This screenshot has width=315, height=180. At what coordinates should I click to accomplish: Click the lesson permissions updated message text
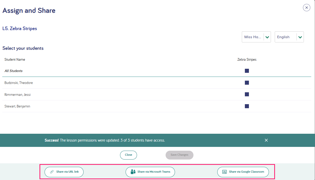[105, 140]
